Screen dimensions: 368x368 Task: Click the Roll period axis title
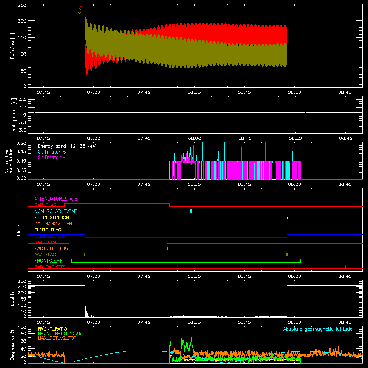pyautogui.click(x=14, y=115)
